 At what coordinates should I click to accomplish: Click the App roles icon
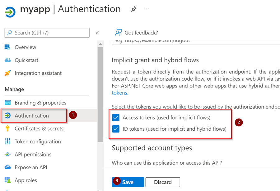7,180
